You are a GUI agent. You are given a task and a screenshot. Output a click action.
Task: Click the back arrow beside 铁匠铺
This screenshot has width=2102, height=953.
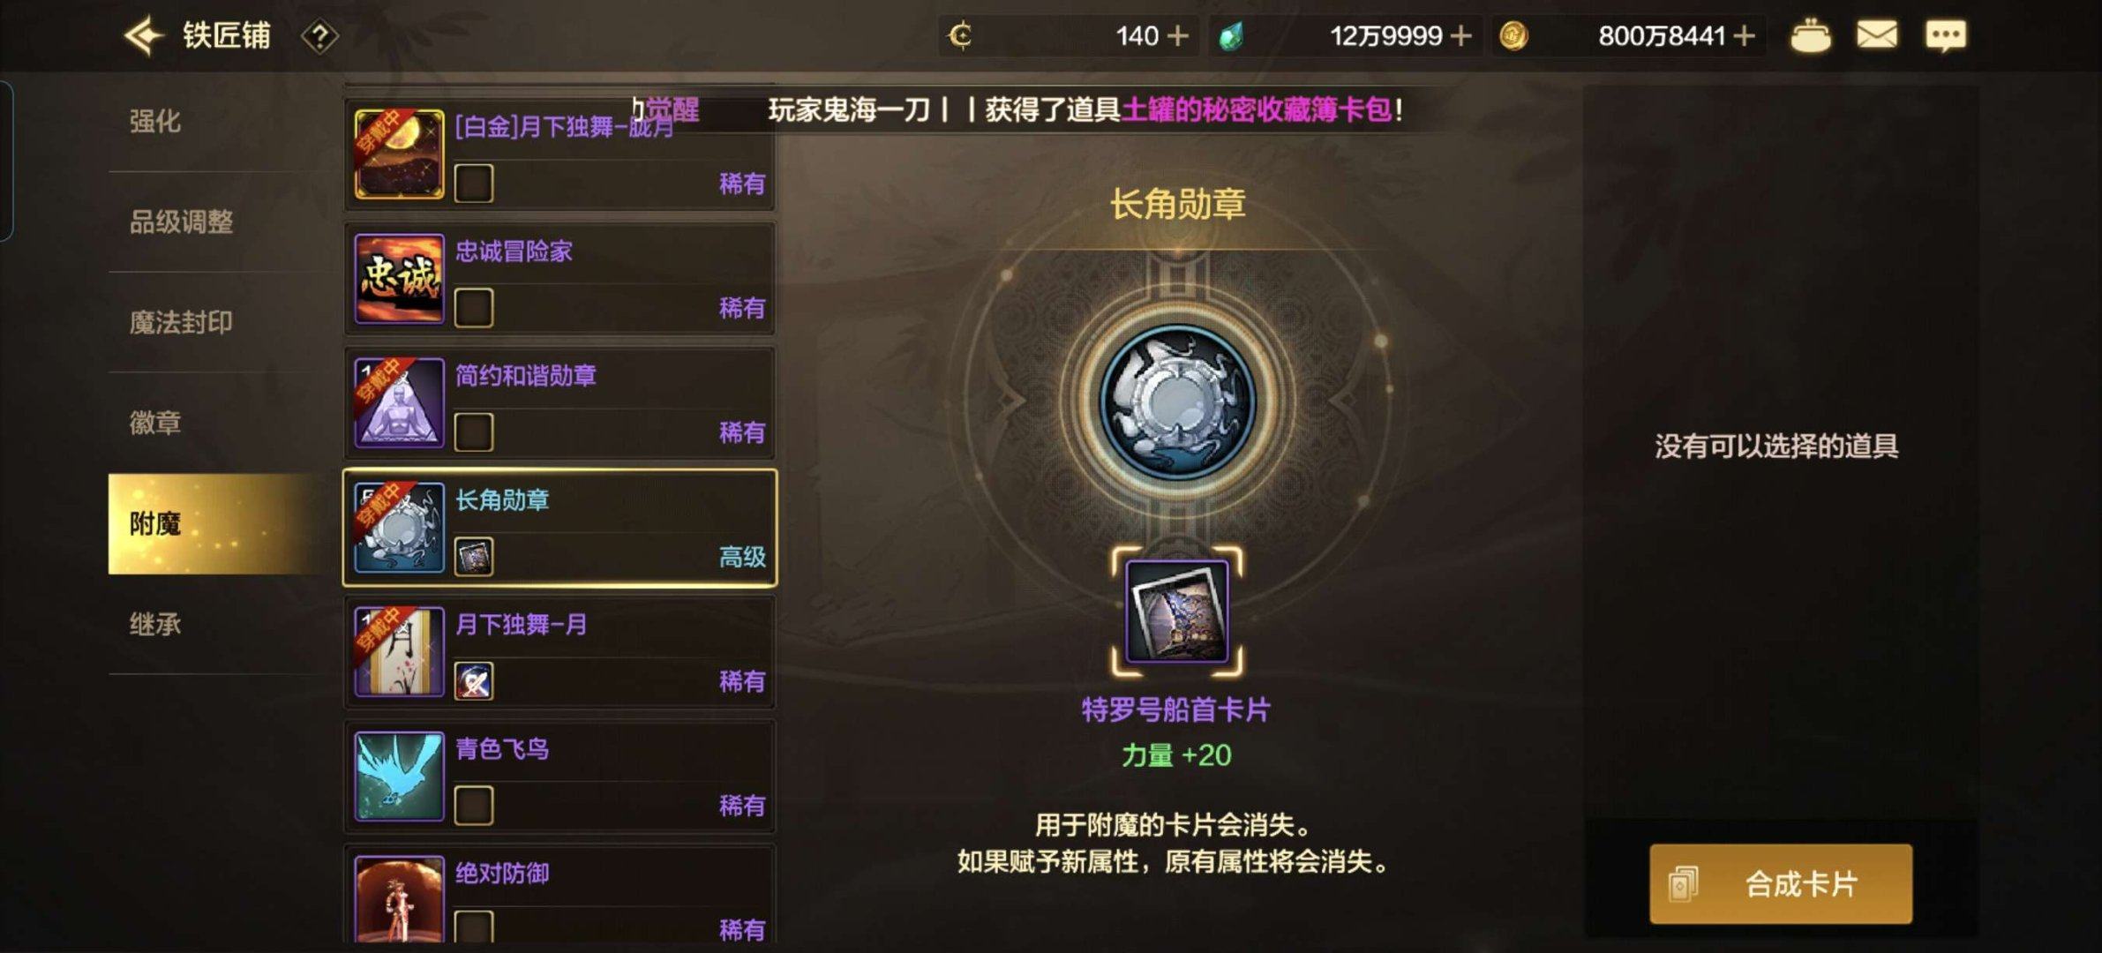click(144, 35)
